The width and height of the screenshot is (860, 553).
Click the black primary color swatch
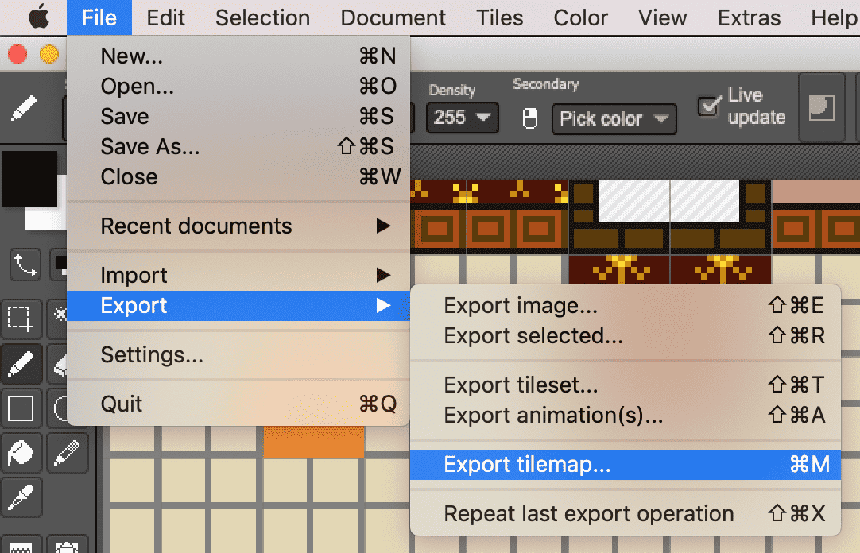click(29, 178)
